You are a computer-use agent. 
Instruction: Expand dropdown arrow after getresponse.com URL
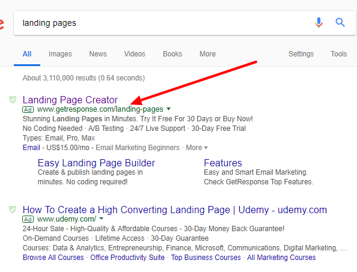(168, 109)
